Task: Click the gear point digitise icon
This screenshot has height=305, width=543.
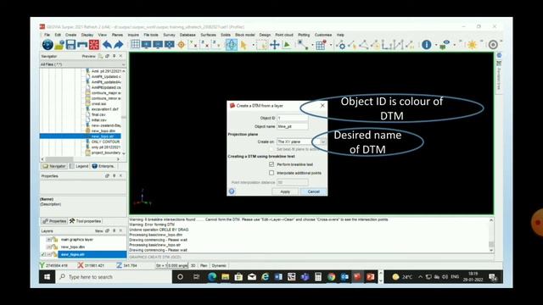Action: (341, 45)
